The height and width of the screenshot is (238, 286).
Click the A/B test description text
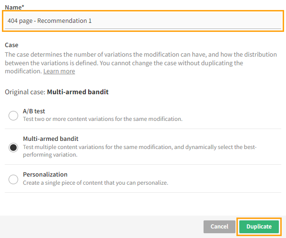point(102,119)
